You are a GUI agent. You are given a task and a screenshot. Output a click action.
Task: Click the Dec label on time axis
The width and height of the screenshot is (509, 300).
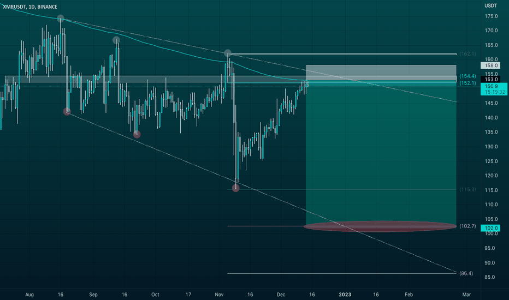click(281, 295)
